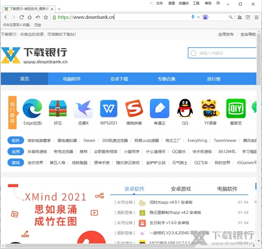Screen dimensions: 262x249
Task: Open the user account icon in toolbar
Action: click(240, 17)
